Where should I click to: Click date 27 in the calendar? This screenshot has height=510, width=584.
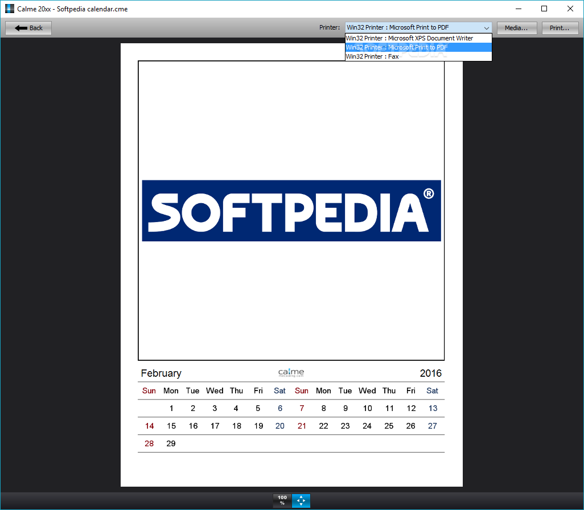[433, 426]
